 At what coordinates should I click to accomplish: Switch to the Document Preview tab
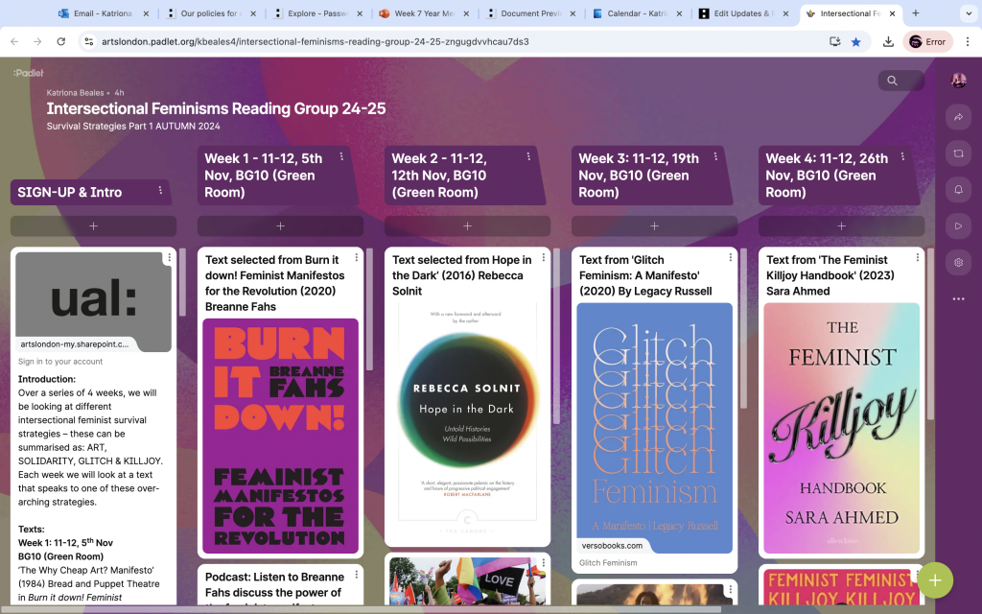pyautogui.click(x=530, y=13)
